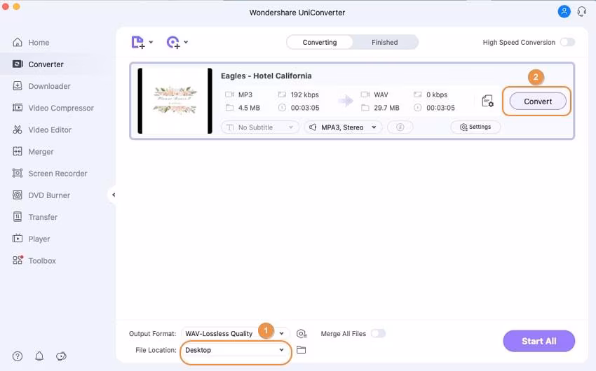Click the WAV target format label
Viewport: 596px width, 371px height.
coord(381,94)
